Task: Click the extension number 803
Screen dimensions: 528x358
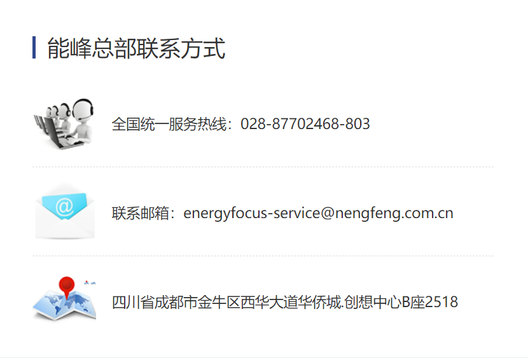Action: [358, 124]
